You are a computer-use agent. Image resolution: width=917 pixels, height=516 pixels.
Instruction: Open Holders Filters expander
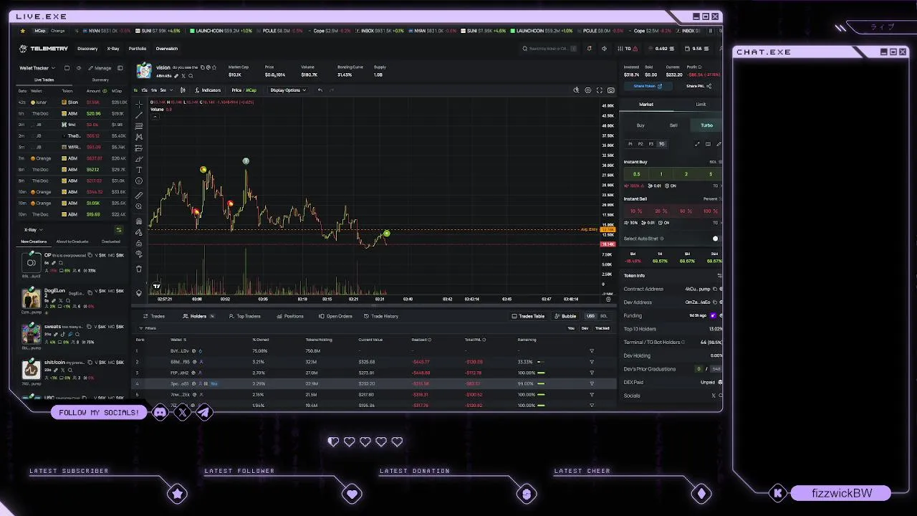[149, 328]
